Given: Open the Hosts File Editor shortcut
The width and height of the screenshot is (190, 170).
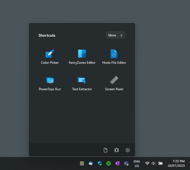Looking at the screenshot, I should click(114, 57).
